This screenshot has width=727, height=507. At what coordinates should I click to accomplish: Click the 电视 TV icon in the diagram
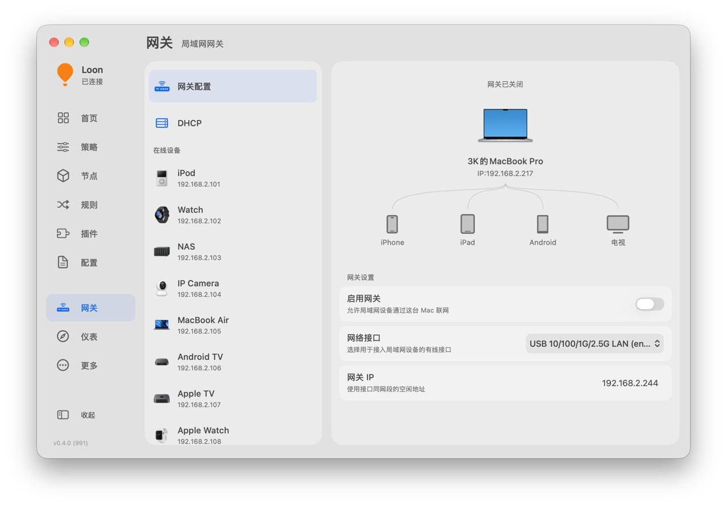click(618, 224)
